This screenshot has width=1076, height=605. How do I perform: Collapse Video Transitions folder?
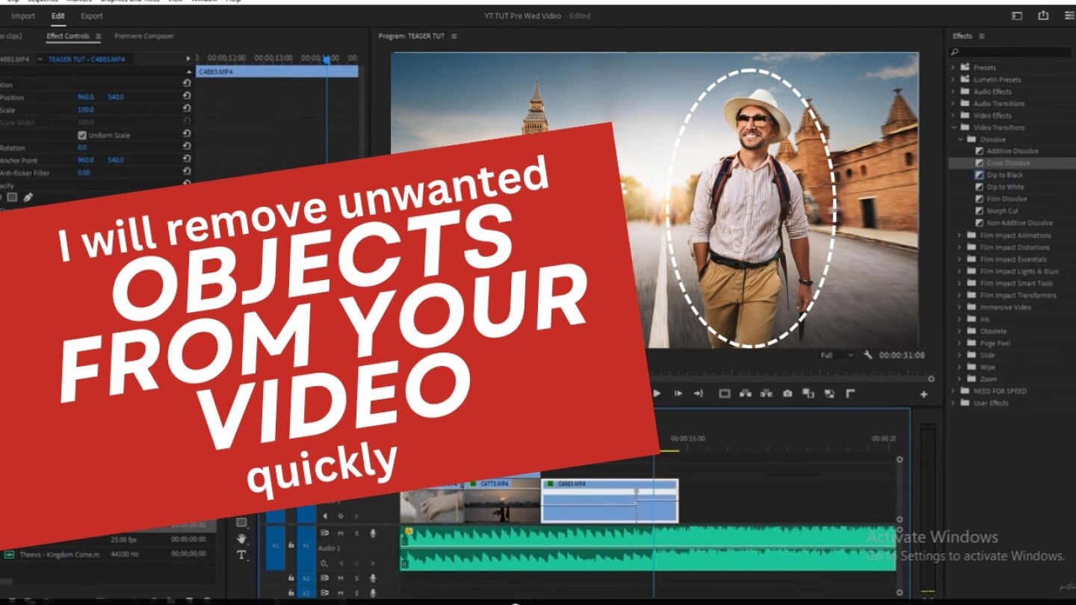point(953,127)
